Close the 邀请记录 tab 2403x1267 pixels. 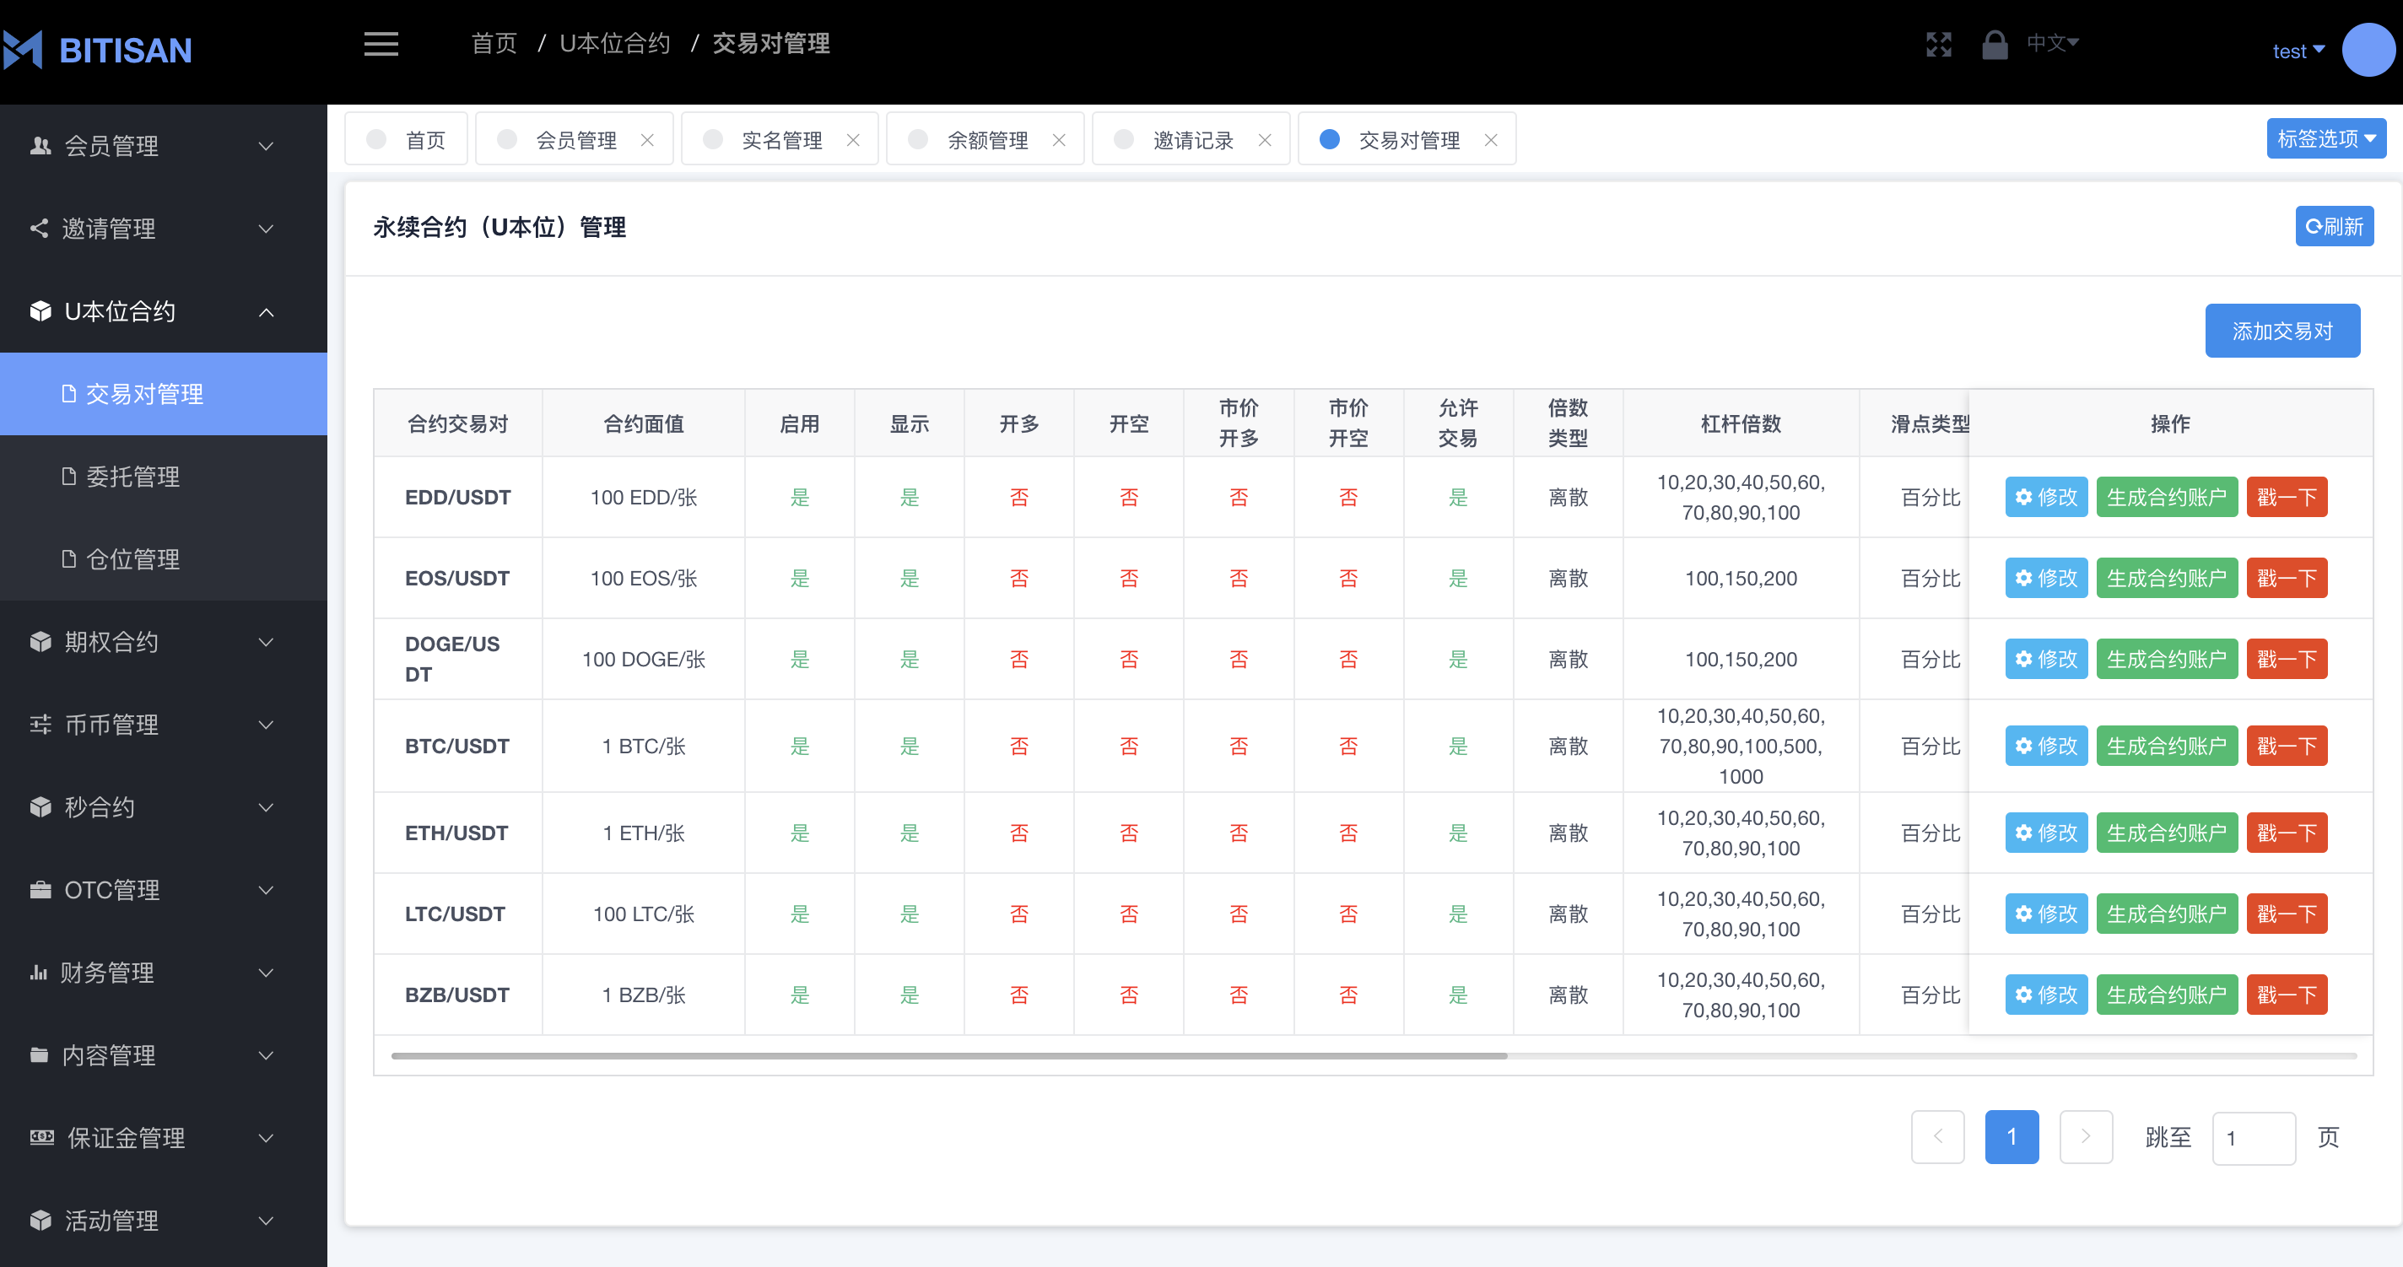[1265, 140]
